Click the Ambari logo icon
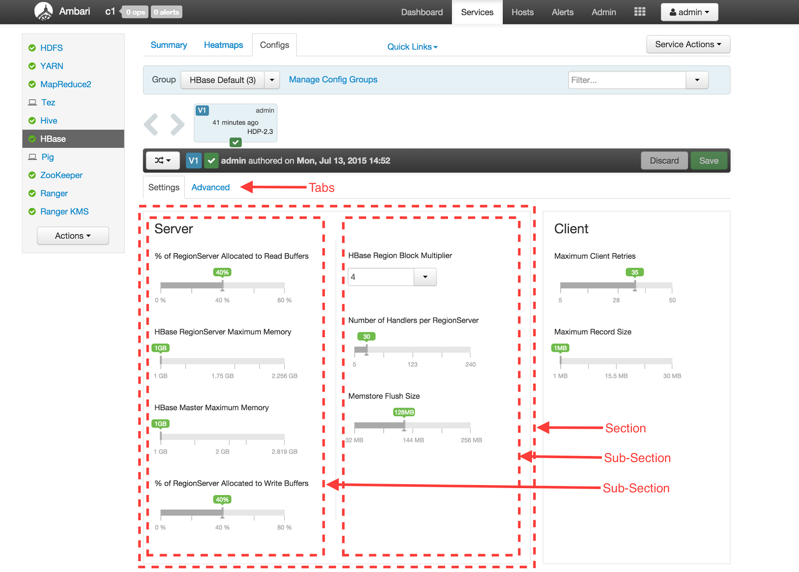799x572 pixels. click(x=43, y=11)
